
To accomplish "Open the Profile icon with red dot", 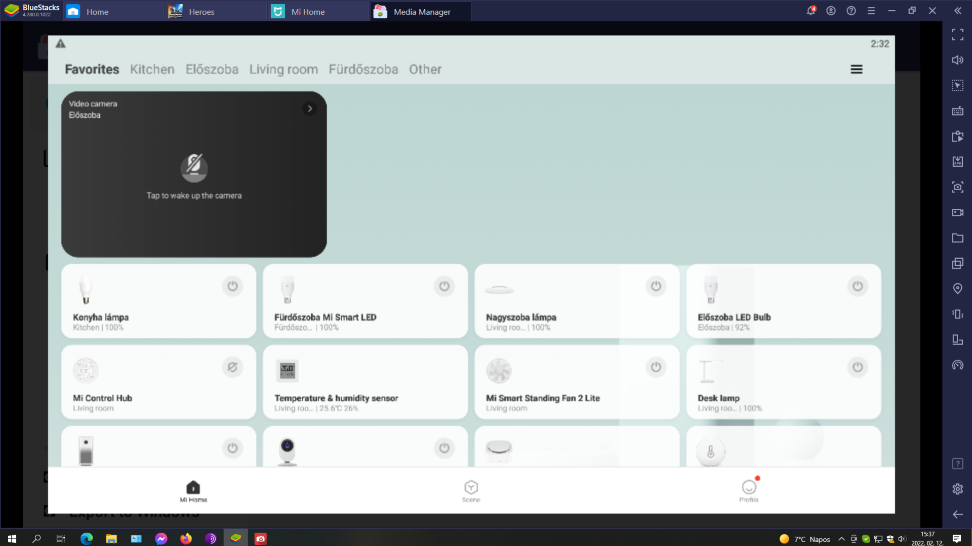I will pyautogui.click(x=749, y=487).
